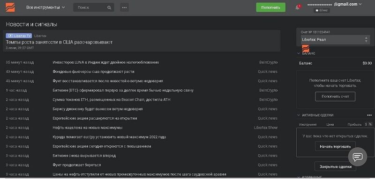
Task: Click the Начать торговать button
Action: click(335, 146)
